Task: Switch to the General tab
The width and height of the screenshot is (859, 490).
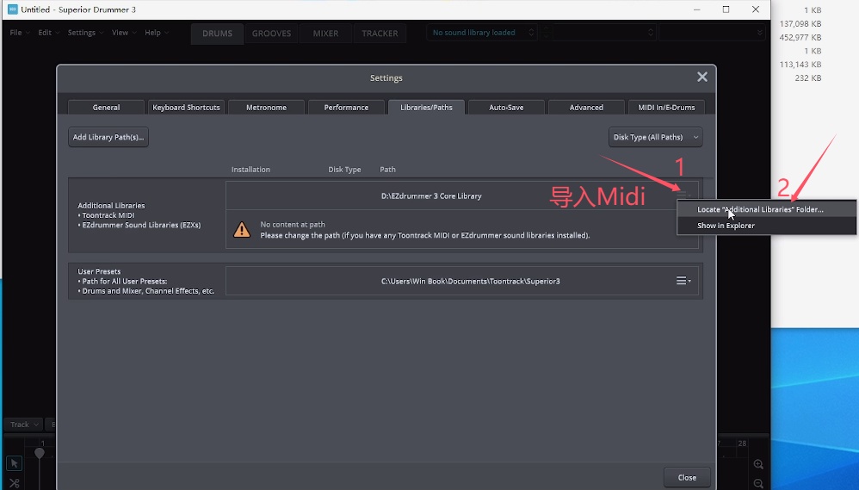Action: (x=106, y=108)
